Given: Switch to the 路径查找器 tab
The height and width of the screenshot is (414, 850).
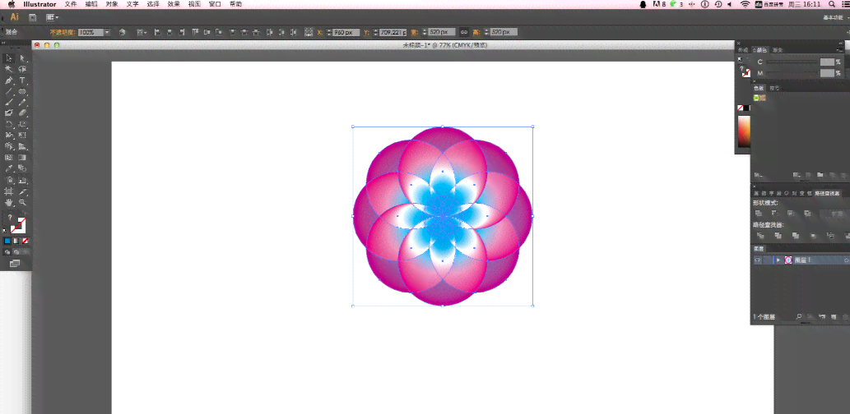Looking at the screenshot, I should point(827,193).
